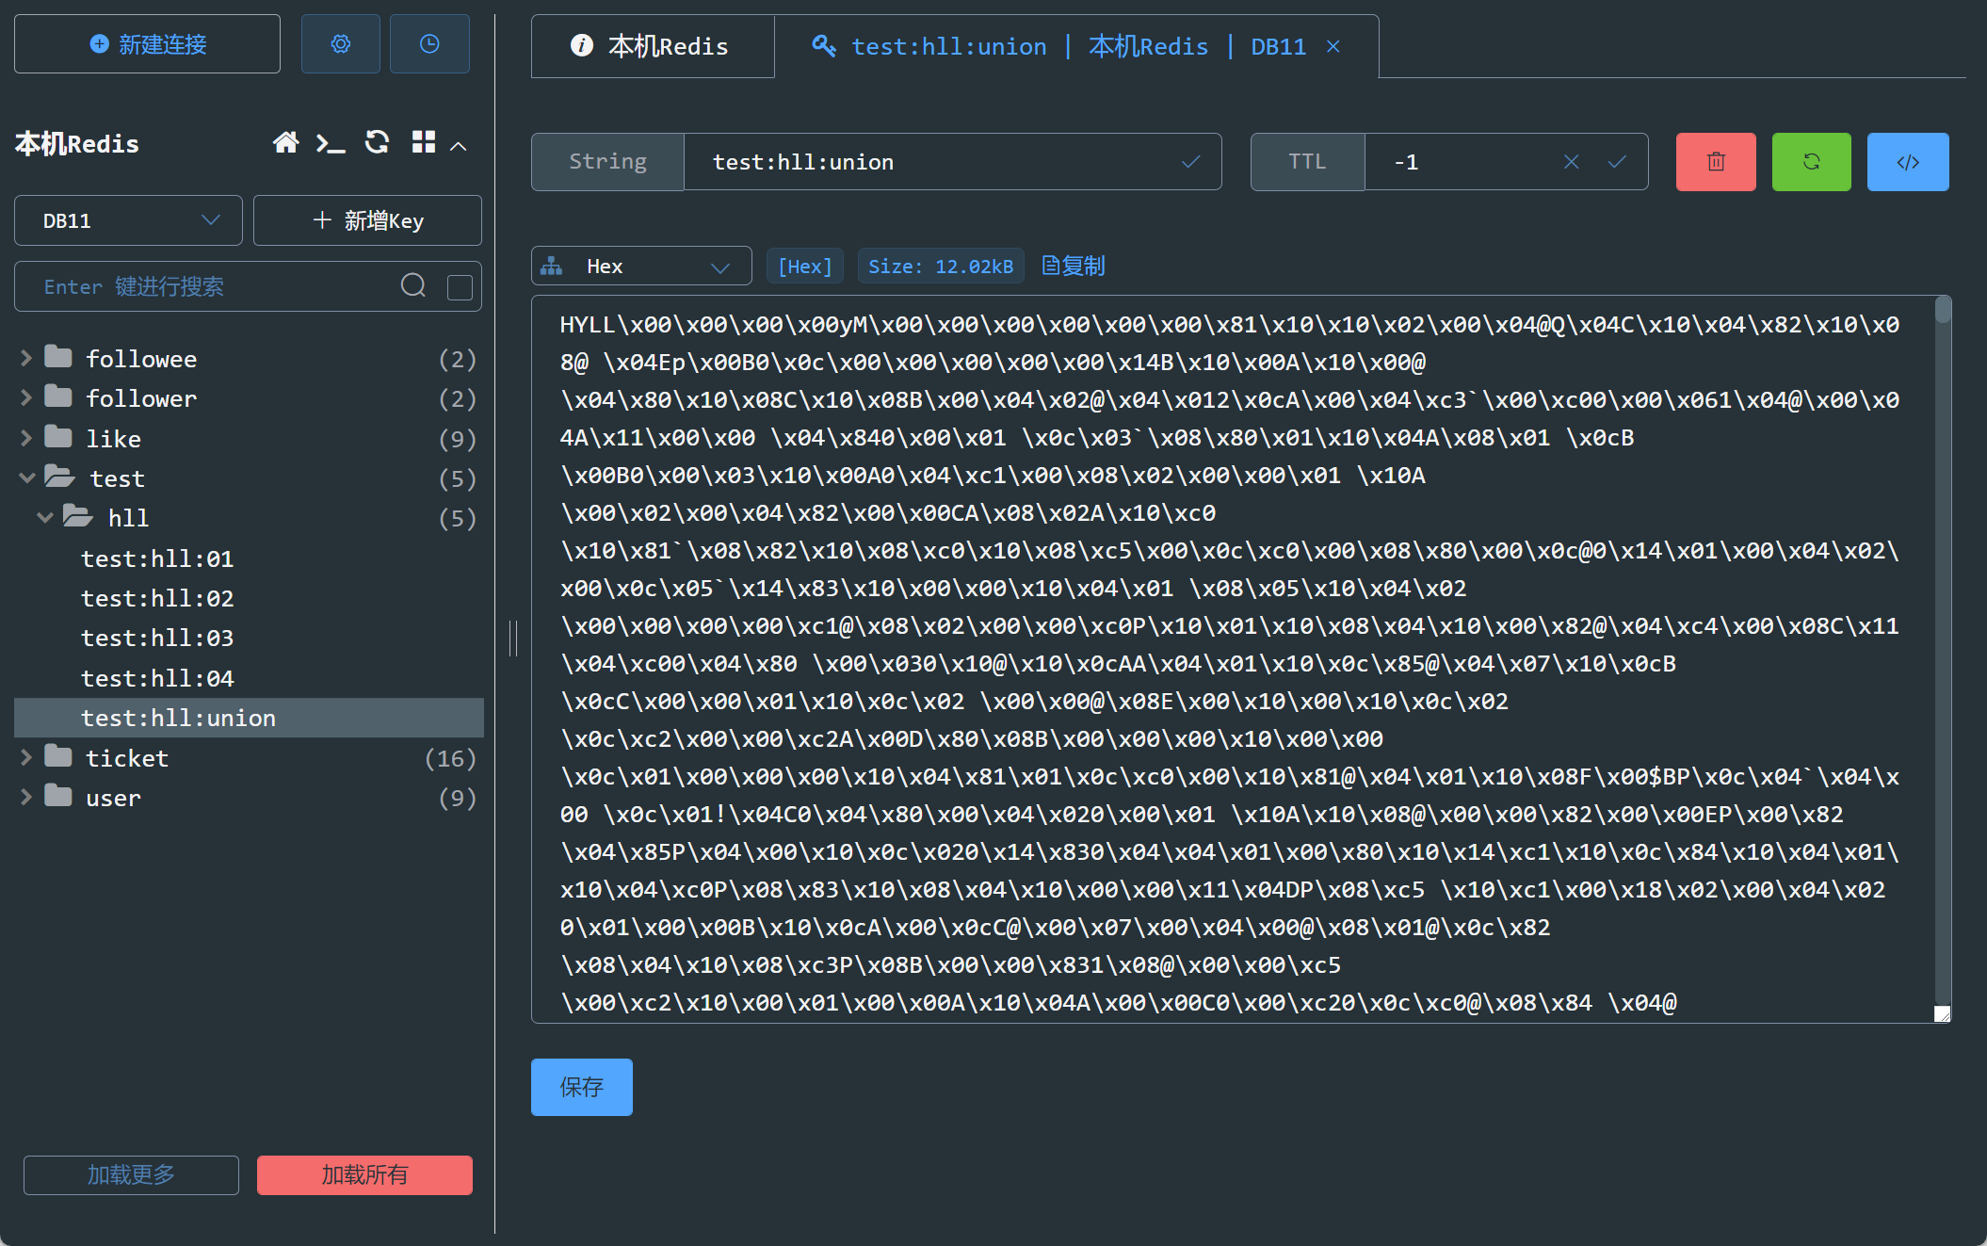The height and width of the screenshot is (1246, 1987).
Task: Clear TTL value with the X icon
Action: pos(1571,162)
